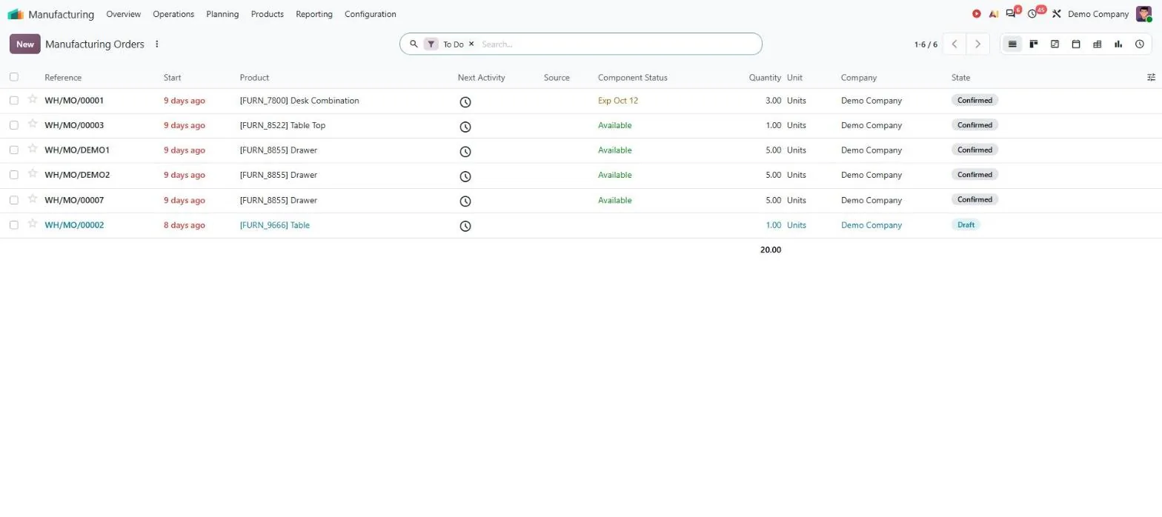
Task: Click activity clock for WH/MO/DEMO1
Action: [x=465, y=152]
